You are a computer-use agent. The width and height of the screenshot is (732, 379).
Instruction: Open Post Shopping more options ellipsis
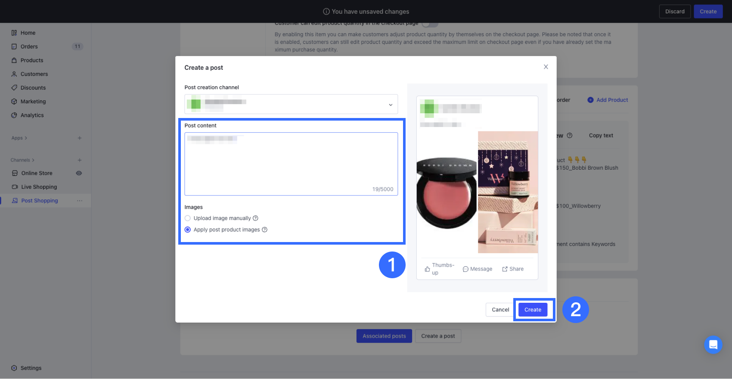pyautogui.click(x=80, y=201)
